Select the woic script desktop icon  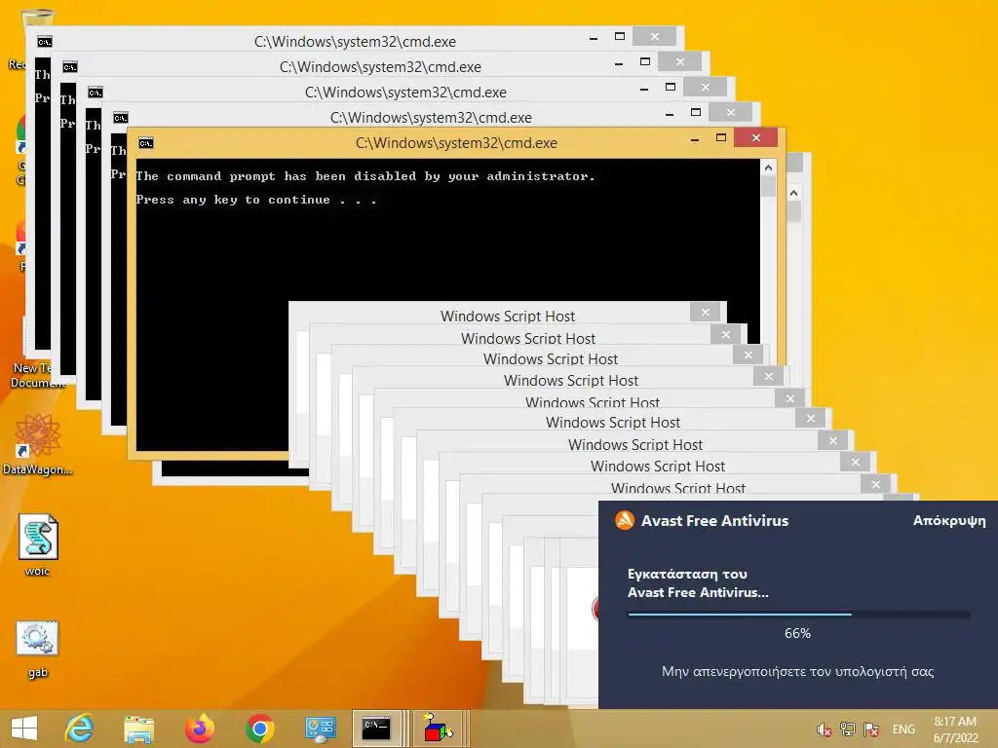(38, 545)
